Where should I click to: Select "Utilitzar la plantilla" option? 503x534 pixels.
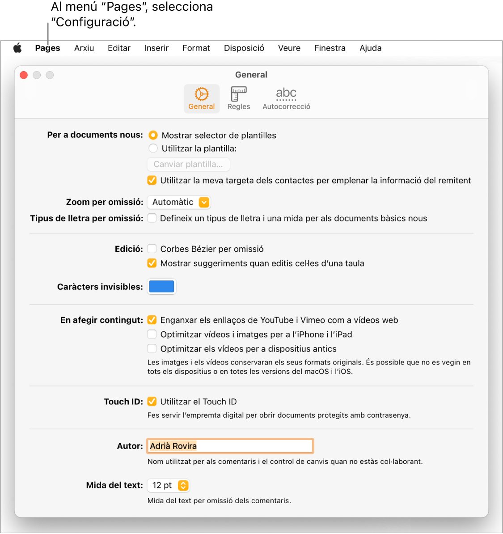153,148
